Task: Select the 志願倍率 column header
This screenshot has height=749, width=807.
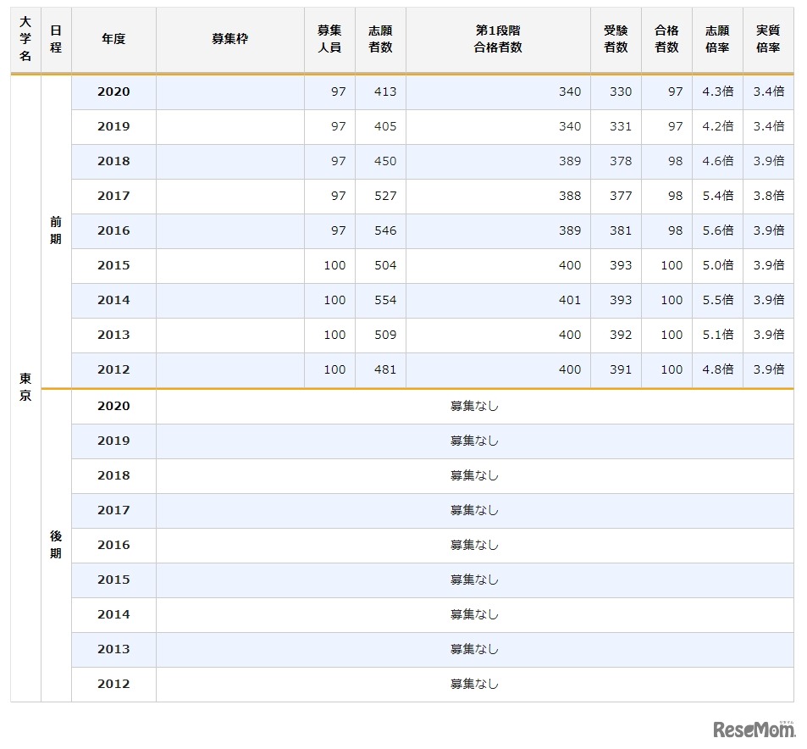Action: tap(716, 40)
